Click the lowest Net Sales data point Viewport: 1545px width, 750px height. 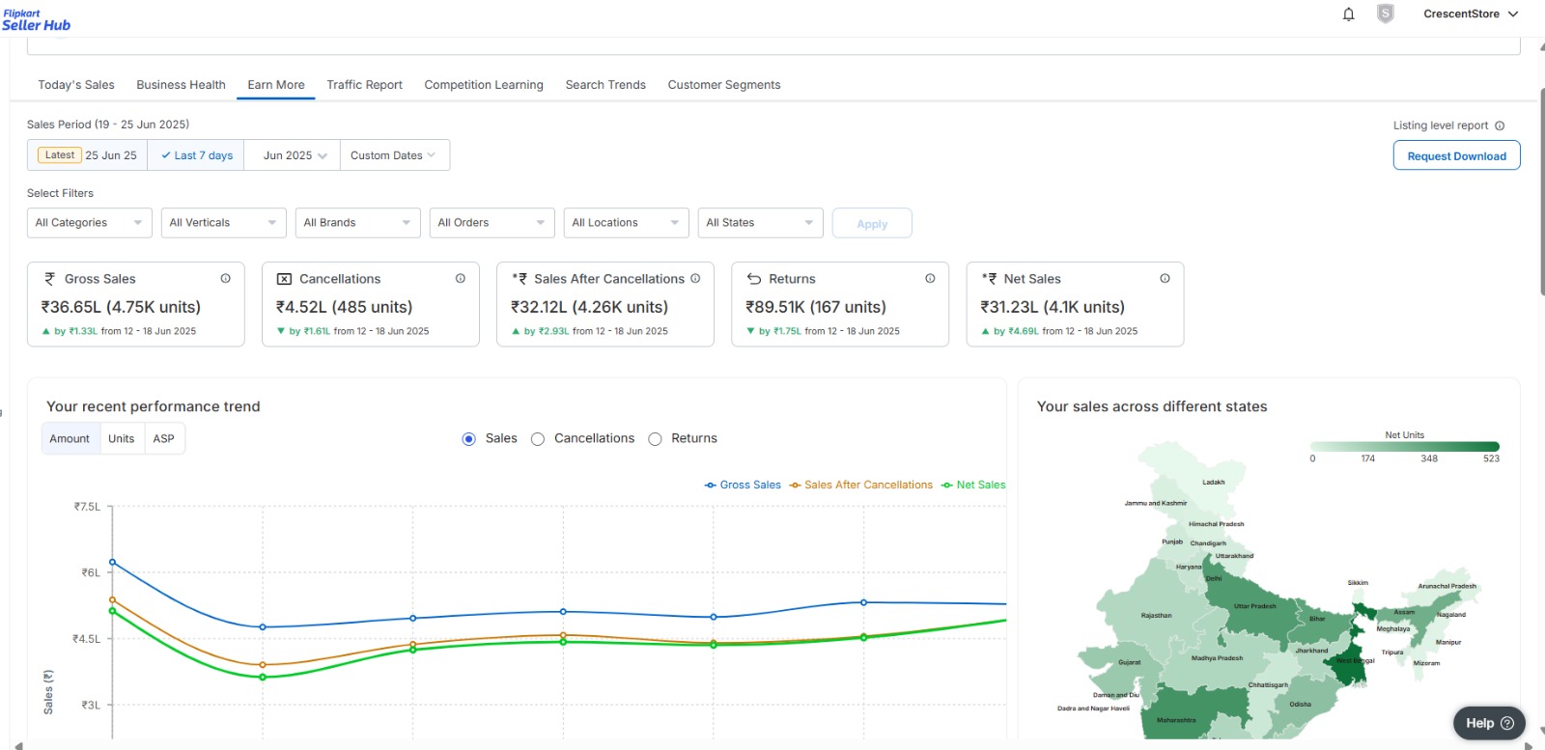(x=263, y=677)
